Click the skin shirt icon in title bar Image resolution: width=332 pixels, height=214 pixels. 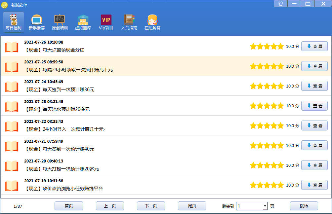click(281, 4)
